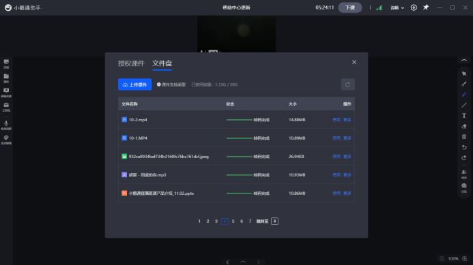Open the toolbox icon in left sidebar

coord(6,107)
